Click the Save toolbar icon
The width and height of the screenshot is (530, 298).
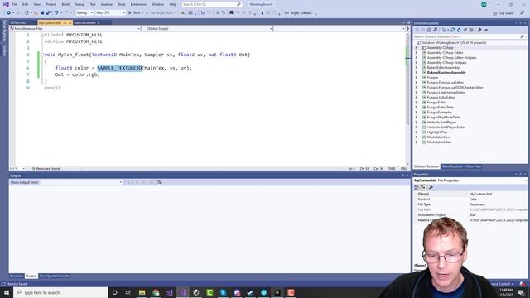(42, 13)
